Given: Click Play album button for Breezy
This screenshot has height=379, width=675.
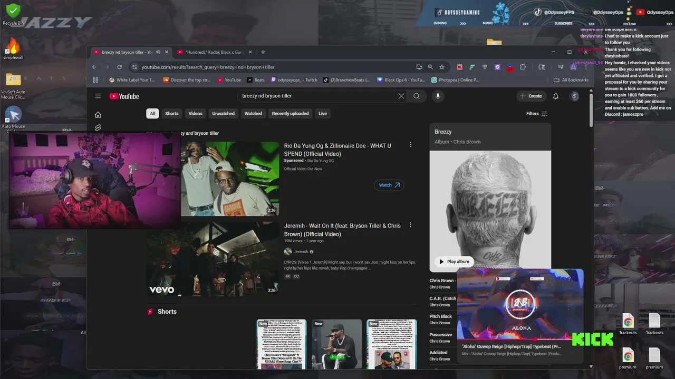Looking at the screenshot, I should [454, 262].
